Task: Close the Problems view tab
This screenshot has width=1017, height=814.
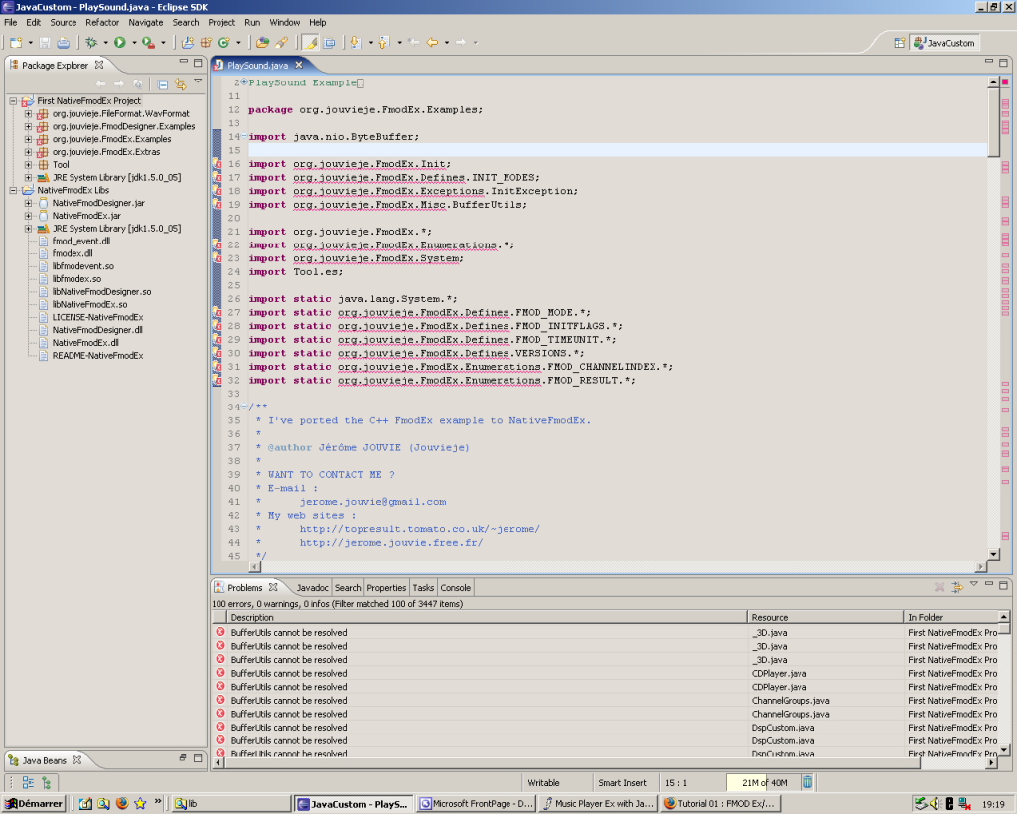Action: click(x=273, y=587)
